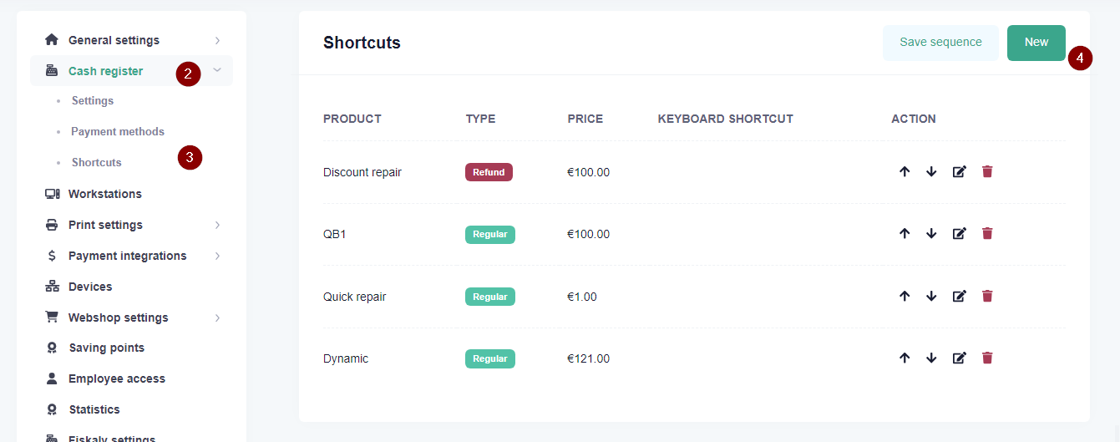
Task: Click the Devices network icon
Action: click(52, 287)
